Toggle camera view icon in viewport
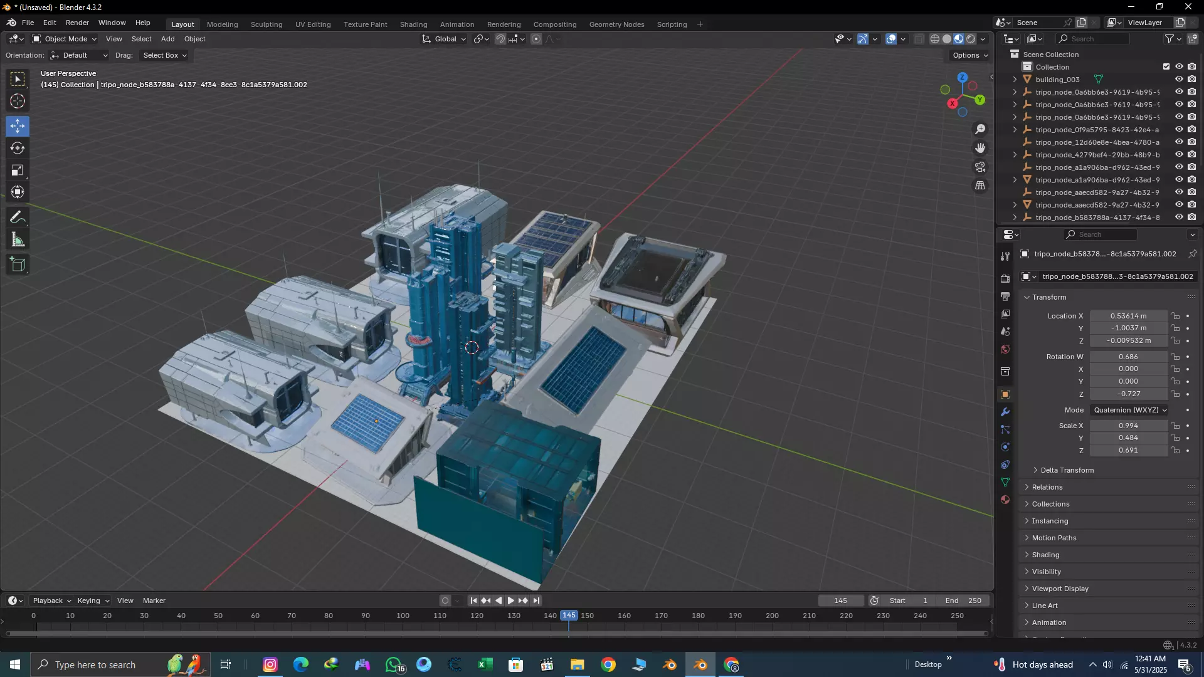Viewport: 1204px width, 677px height. tap(980, 167)
